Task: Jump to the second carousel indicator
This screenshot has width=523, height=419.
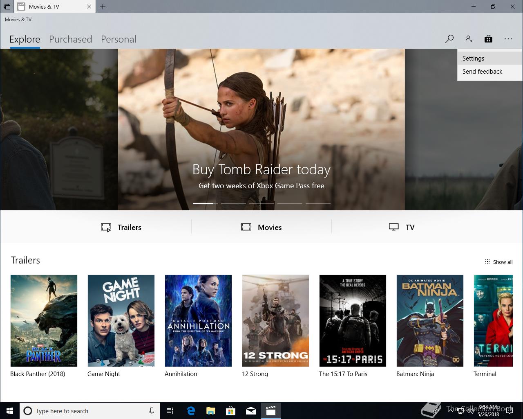Action: point(233,203)
